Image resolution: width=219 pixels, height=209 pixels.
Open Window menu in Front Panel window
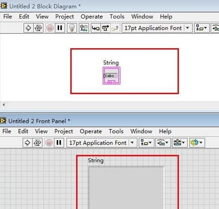pos(141,132)
